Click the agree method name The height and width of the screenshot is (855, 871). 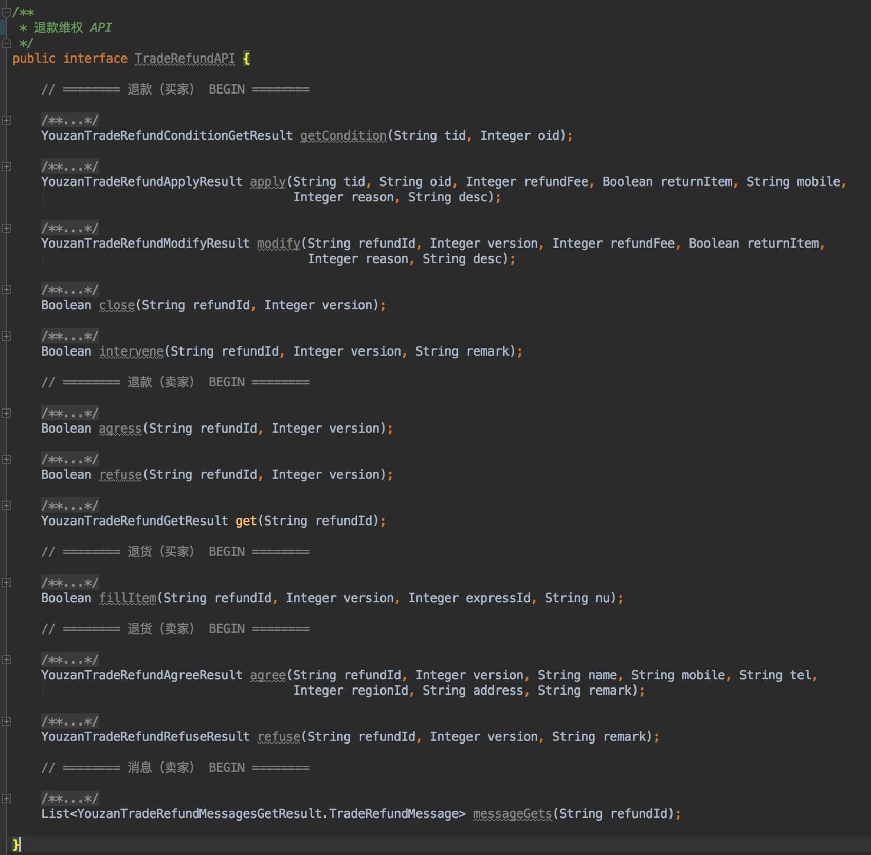coord(268,675)
